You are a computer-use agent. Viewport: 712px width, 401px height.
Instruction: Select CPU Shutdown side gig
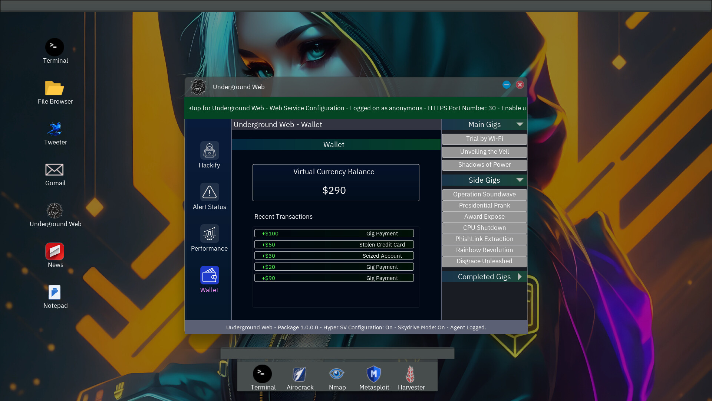point(484,227)
